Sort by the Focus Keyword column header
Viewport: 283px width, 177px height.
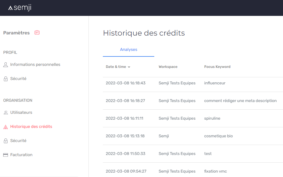tap(217, 67)
